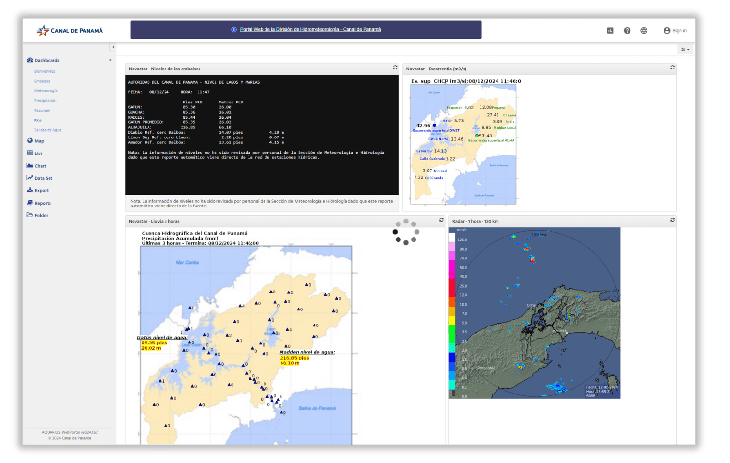Open the help question mark icon
This screenshot has height=463, width=730.
(627, 31)
